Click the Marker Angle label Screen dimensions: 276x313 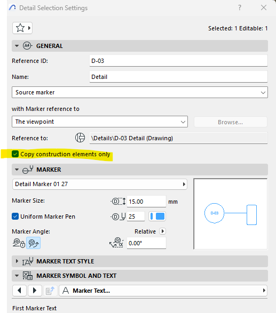31,231
